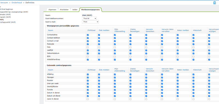This screenshot has width=219, height=104.
Task: Go to Onderhoud in breadcrumb
Action: [17, 2]
